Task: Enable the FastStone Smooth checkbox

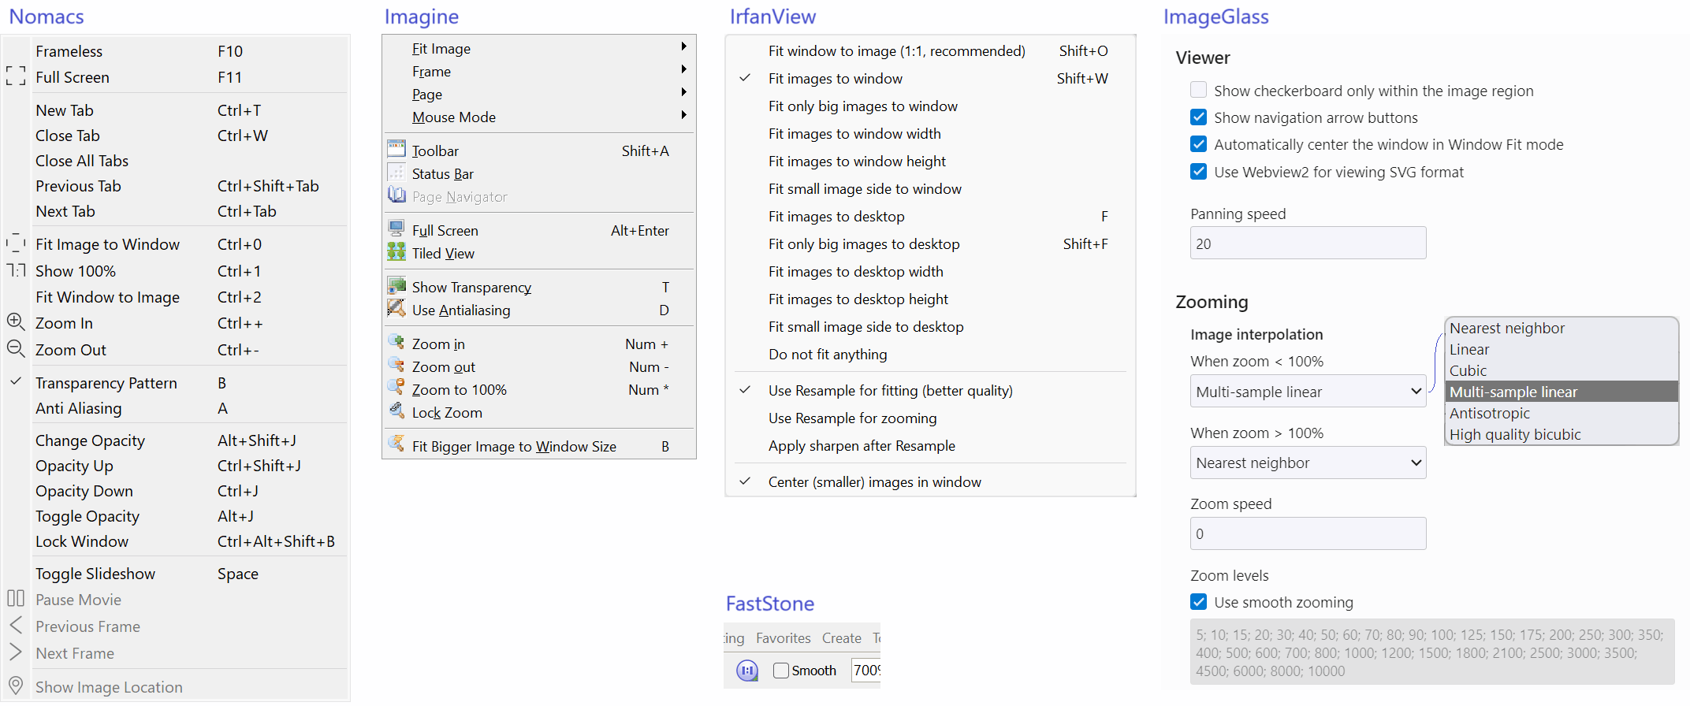Action: [x=781, y=671]
